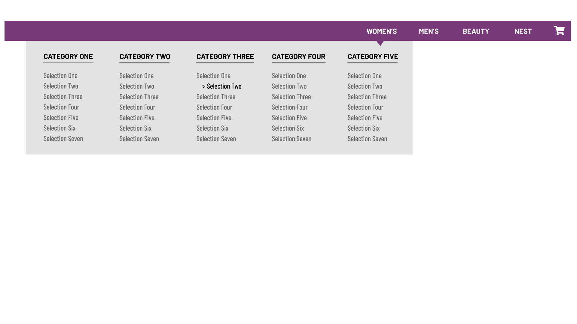577x324 pixels.
Task: Select the highlighted Selection Two under Category Three
Action: pyautogui.click(x=224, y=86)
